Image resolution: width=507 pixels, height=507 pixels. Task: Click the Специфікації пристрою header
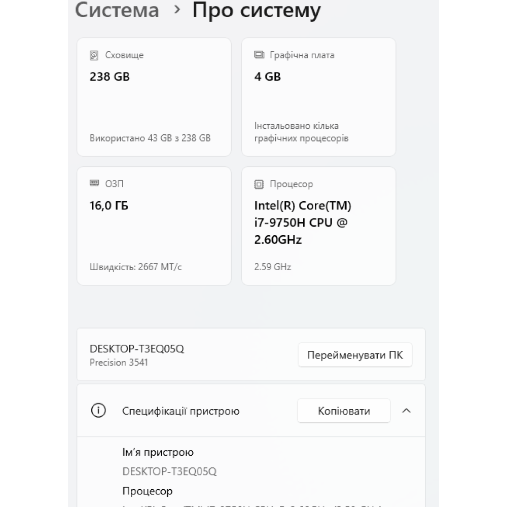[180, 411]
